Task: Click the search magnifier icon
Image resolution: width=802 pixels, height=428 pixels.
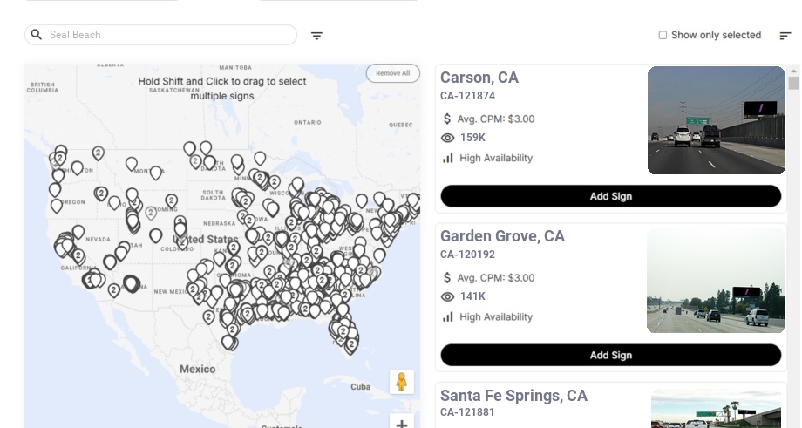Action: click(37, 35)
